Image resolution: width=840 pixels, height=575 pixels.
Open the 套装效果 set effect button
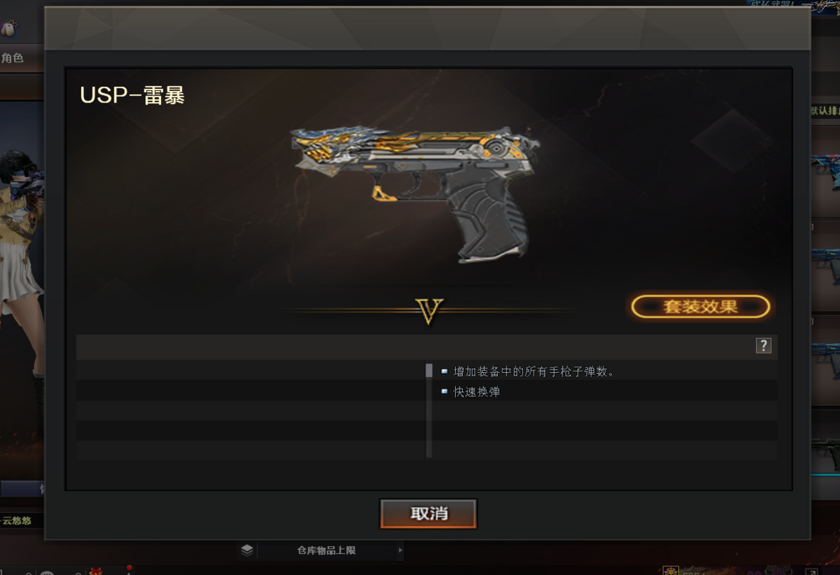[x=701, y=307]
